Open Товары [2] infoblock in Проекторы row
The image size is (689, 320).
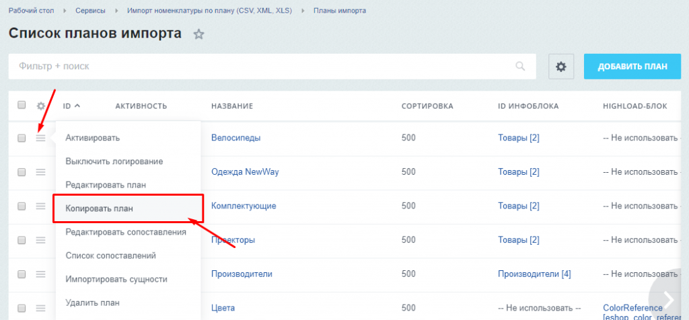pos(519,240)
